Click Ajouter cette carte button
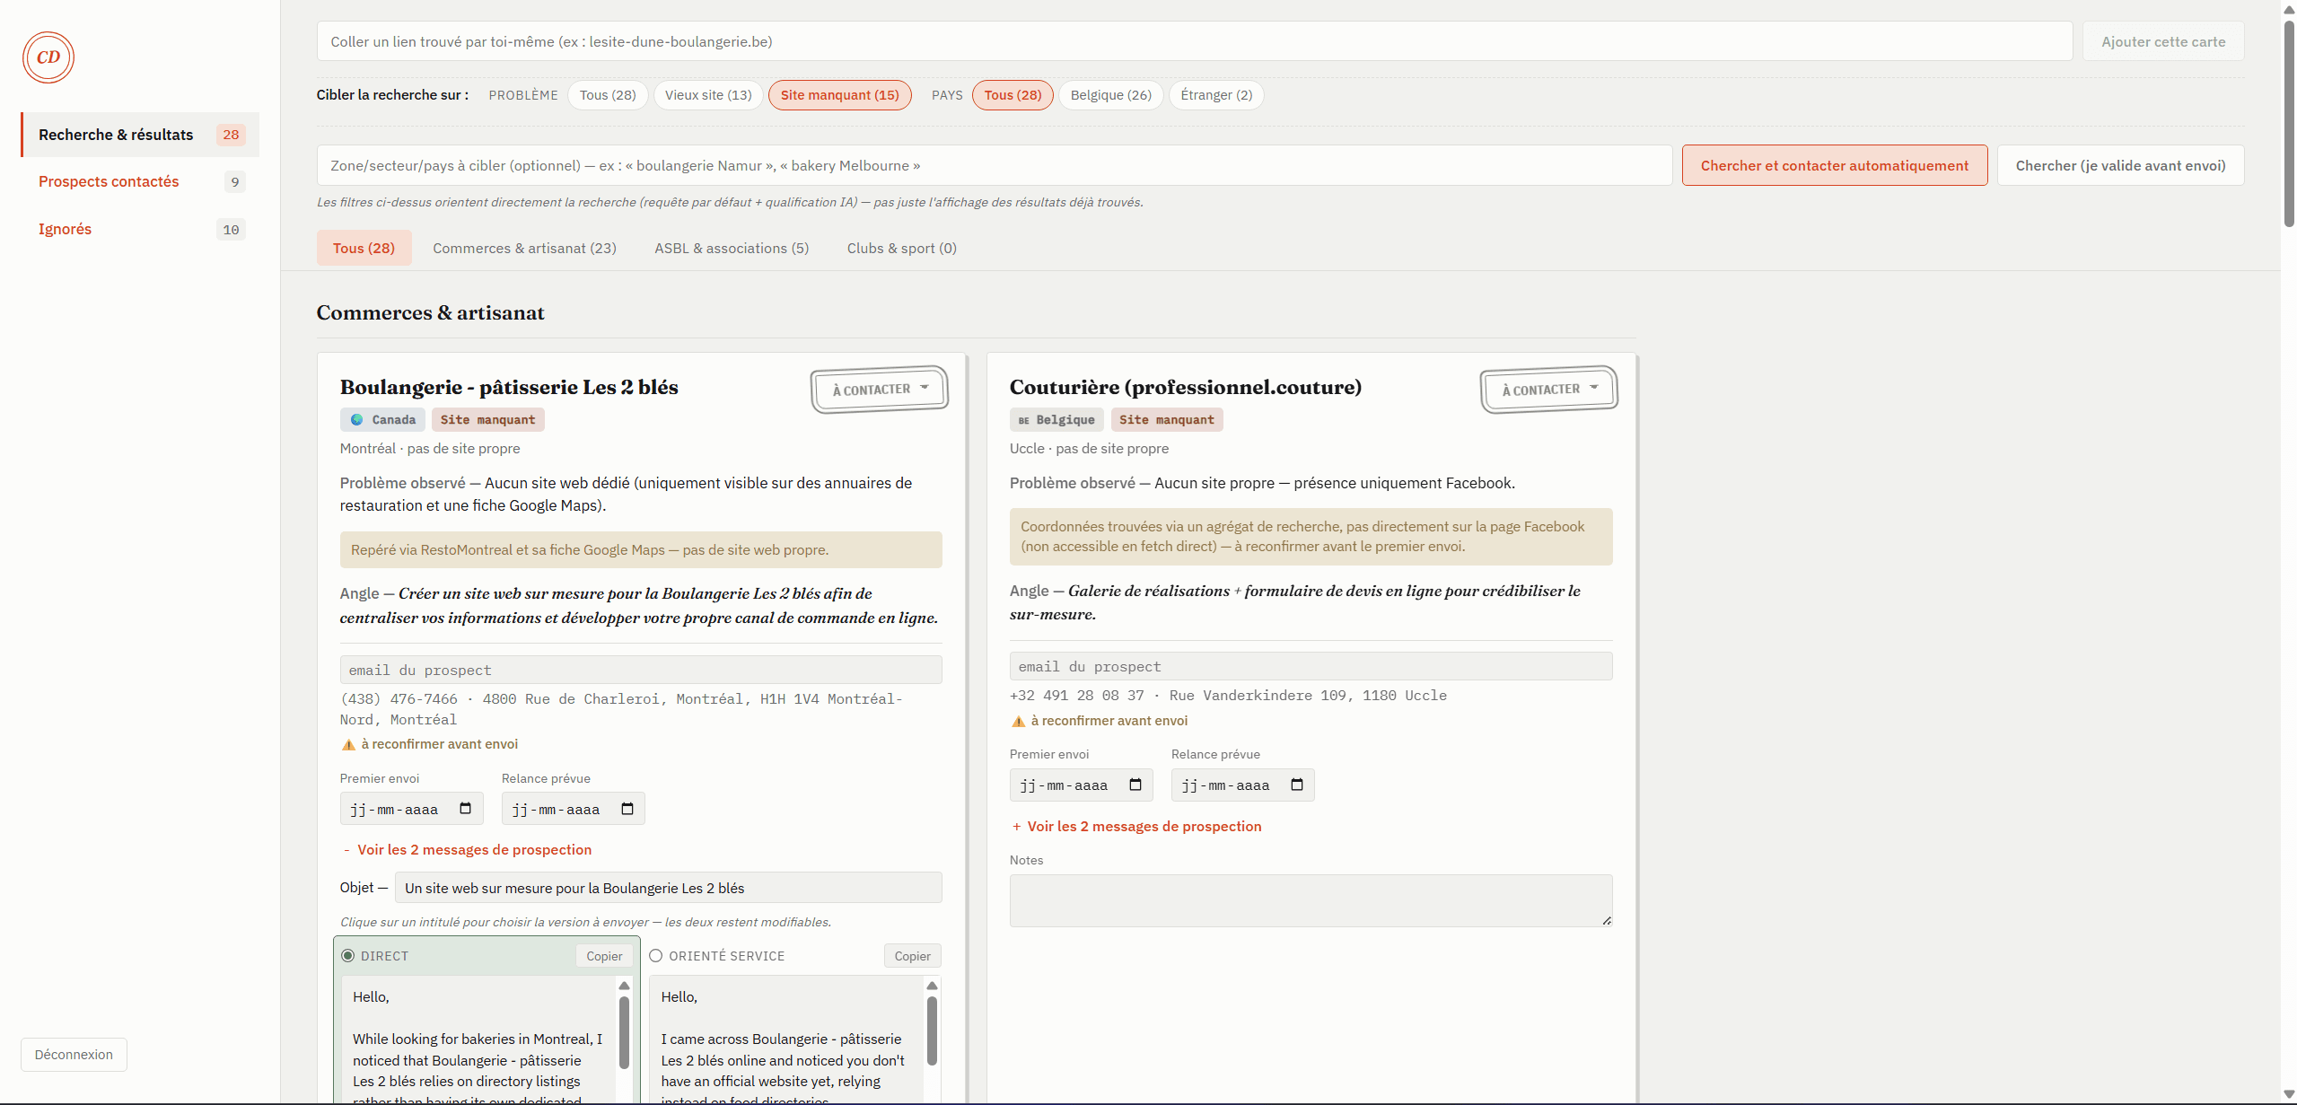2297x1105 pixels. [2163, 41]
